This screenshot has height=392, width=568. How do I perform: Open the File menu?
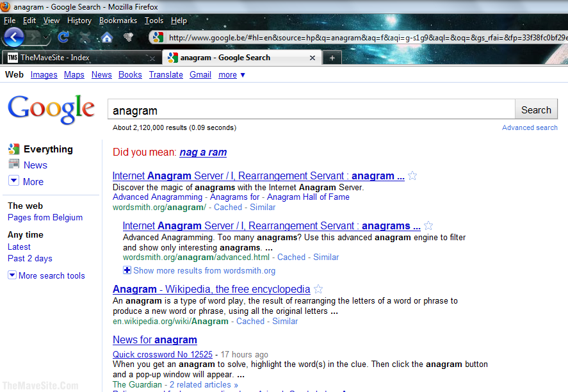[x=10, y=20]
